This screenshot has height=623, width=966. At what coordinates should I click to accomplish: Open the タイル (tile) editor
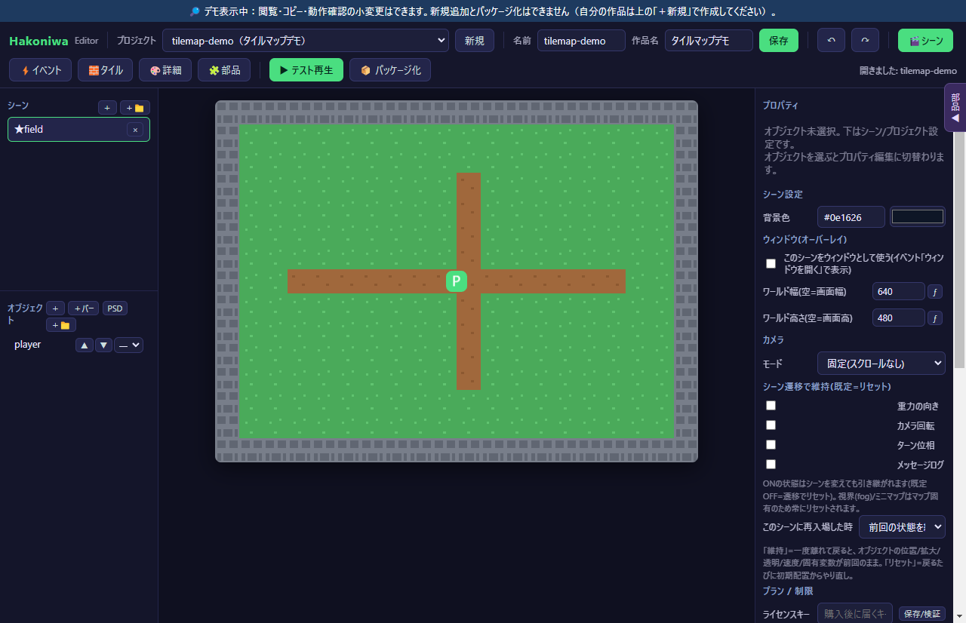106,70
